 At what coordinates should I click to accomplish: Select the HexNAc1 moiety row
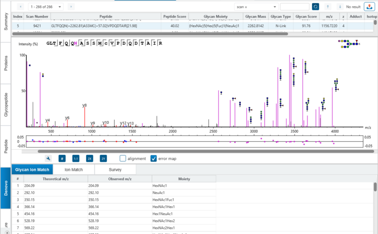click(114, 186)
